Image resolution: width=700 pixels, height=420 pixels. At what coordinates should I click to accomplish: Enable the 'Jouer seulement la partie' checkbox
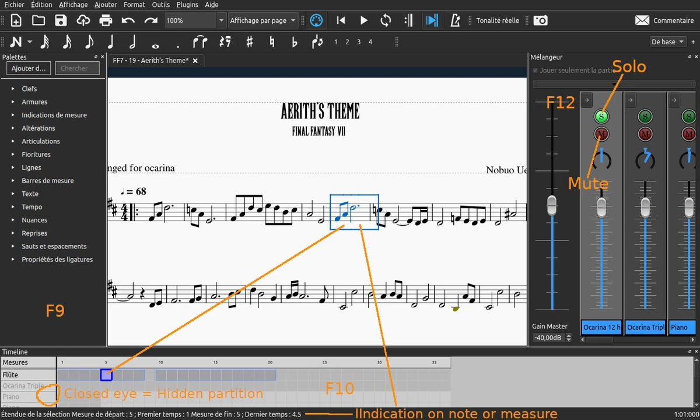tap(535, 70)
